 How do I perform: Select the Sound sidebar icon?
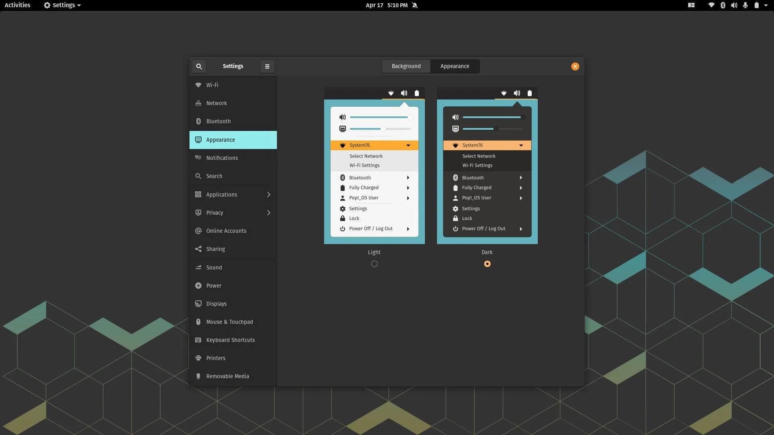pos(198,267)
